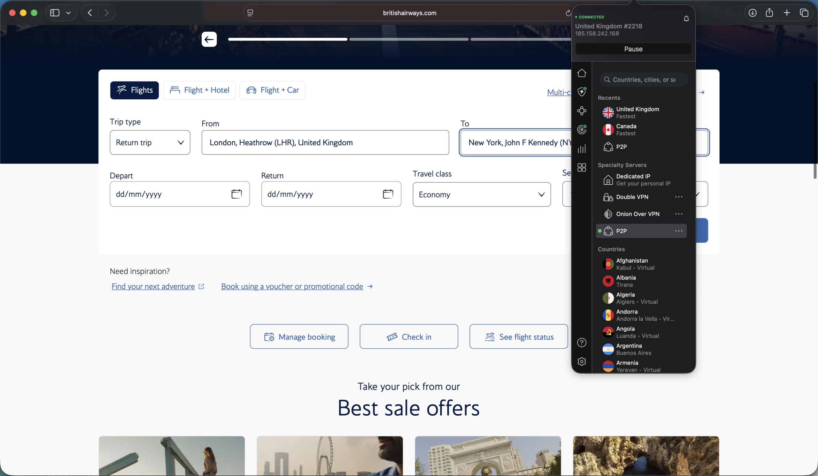Click the Check in button
818x476 pixels.
point(409,337)
